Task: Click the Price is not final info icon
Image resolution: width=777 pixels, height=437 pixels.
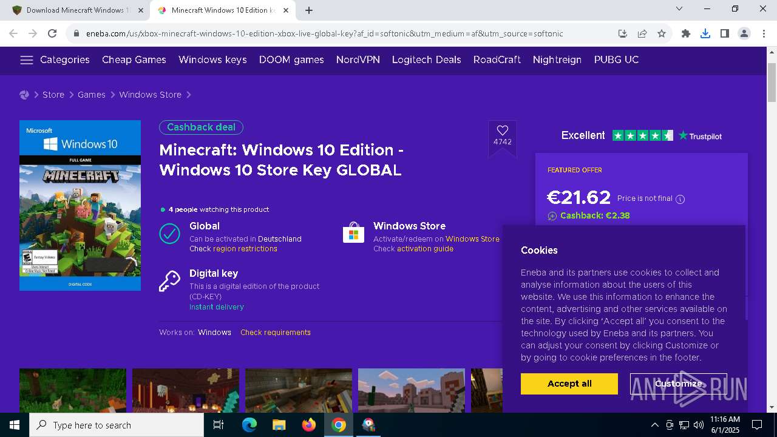Action: pyautogui.click(x=680, y=199)
